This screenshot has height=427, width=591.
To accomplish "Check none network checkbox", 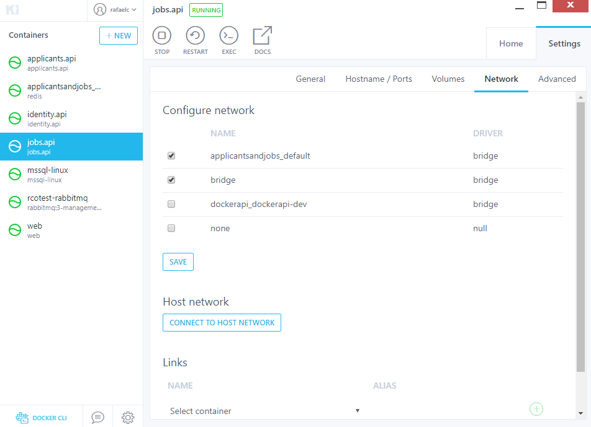I will tap(171, 228).
